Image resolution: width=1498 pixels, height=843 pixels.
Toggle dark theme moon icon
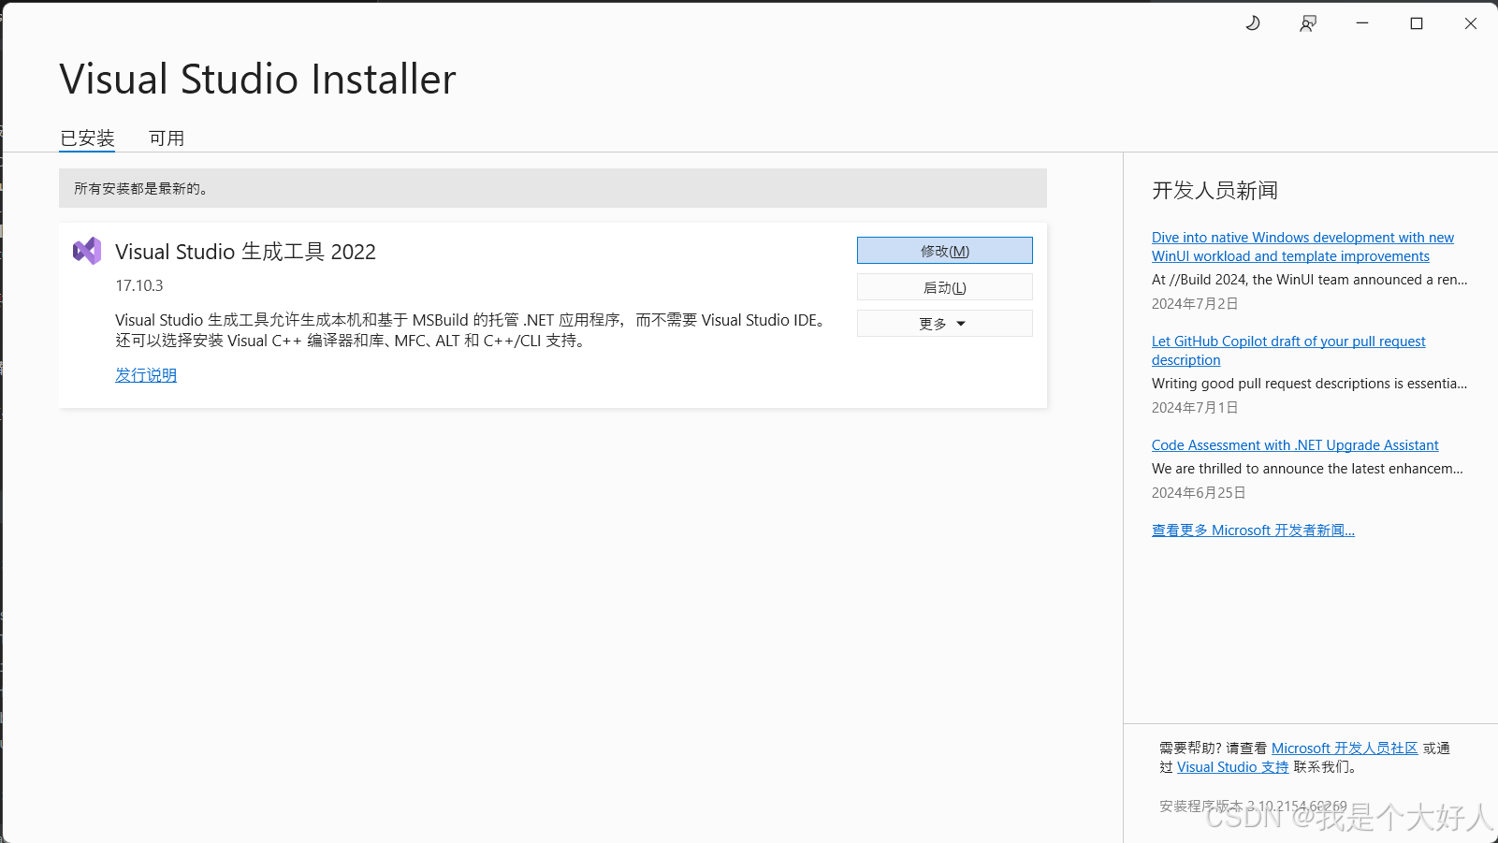pyautogui.click(x=1253, y=23)
